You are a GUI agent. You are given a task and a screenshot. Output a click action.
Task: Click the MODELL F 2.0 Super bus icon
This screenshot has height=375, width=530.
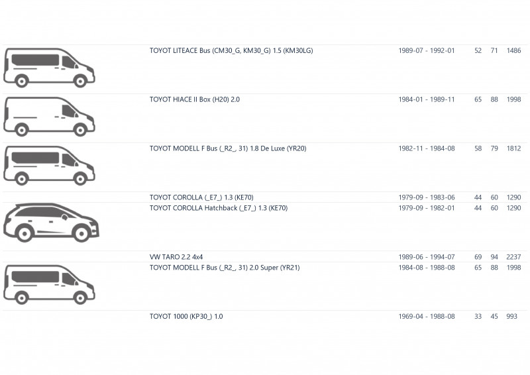coord(49,284)
